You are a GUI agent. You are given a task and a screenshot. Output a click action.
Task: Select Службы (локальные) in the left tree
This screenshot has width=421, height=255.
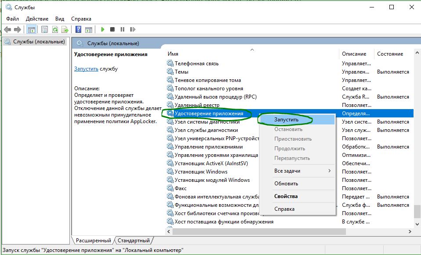(x=35, y=42)
